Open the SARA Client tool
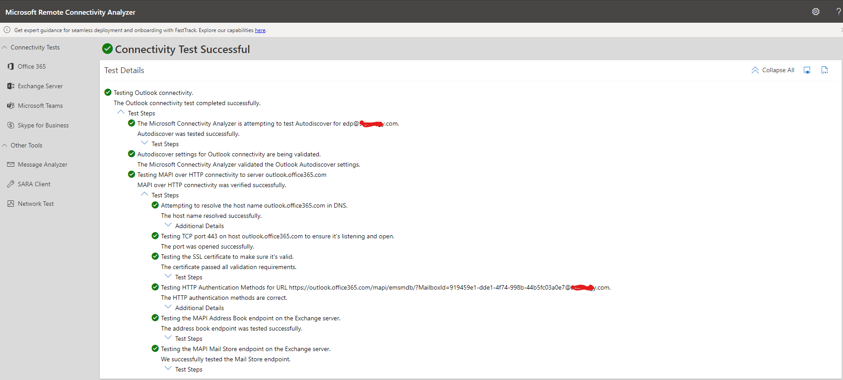843x380 pixels. coord(34,184)
